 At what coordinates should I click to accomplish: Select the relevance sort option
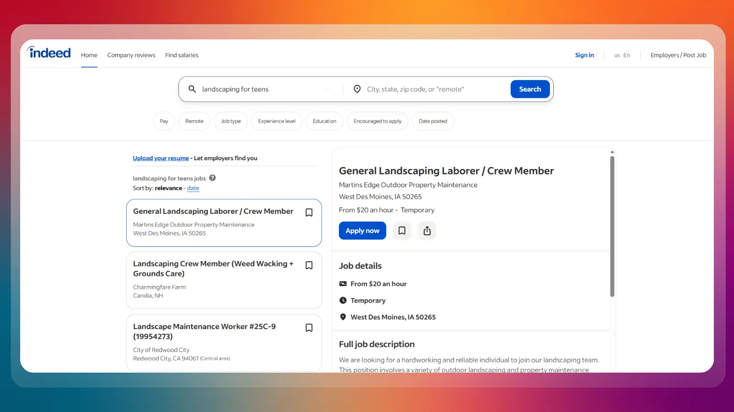tap(168, 188)
